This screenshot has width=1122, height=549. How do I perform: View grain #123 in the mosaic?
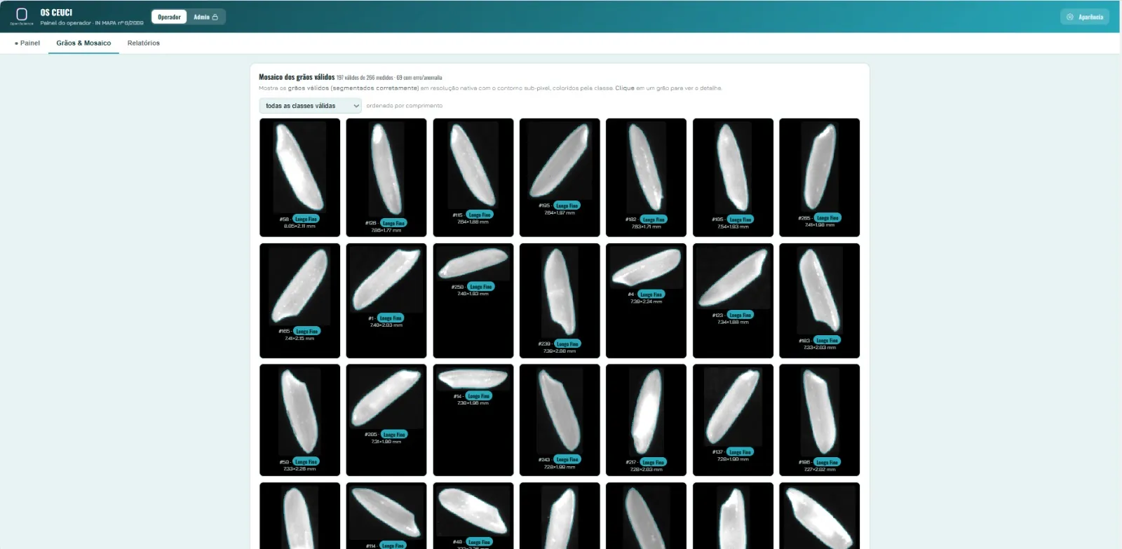click(733, 301)
